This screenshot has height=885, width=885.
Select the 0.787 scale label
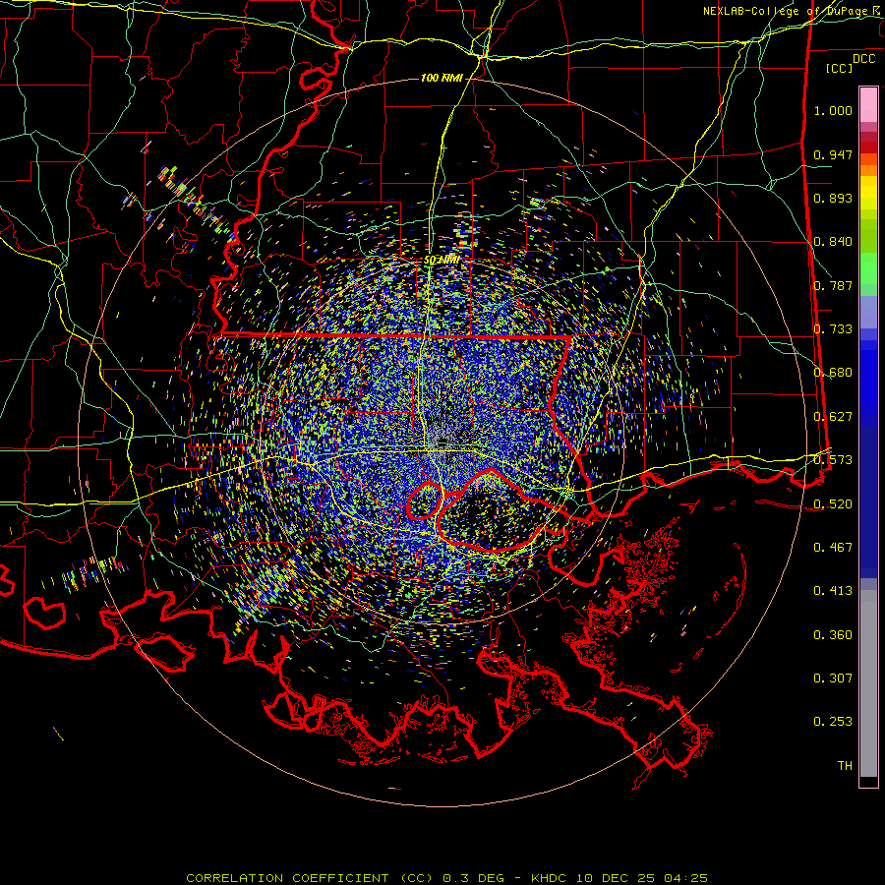pyautogui.click(x=833, y=285)
